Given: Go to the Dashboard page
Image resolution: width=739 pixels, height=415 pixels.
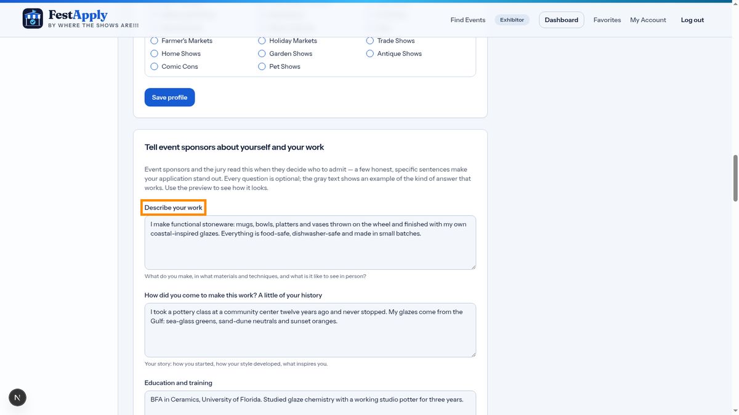Looking at the screenshot, I should [562, 20].
